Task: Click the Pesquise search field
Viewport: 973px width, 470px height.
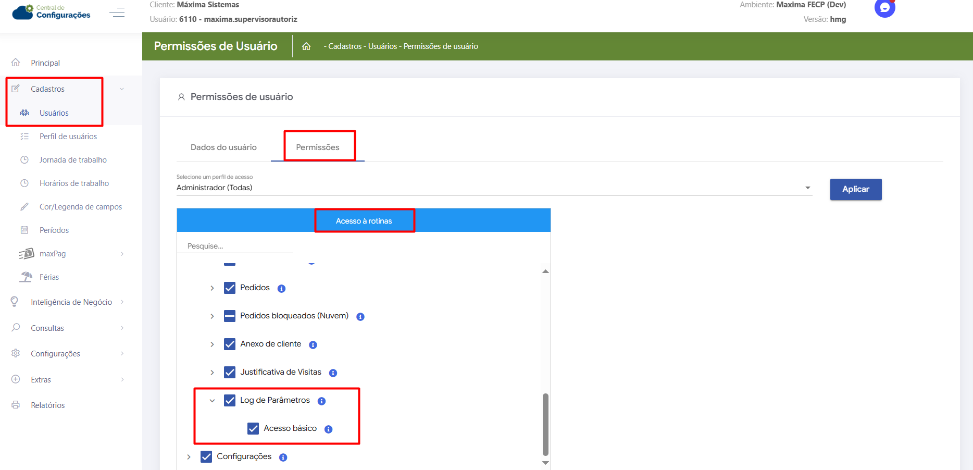Action: tap(235, 246)
